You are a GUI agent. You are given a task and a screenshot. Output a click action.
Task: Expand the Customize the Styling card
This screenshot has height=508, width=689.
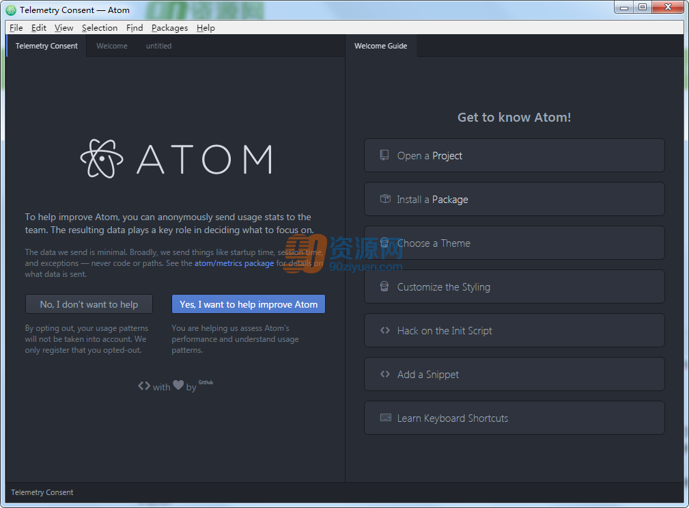click(514, 286)
